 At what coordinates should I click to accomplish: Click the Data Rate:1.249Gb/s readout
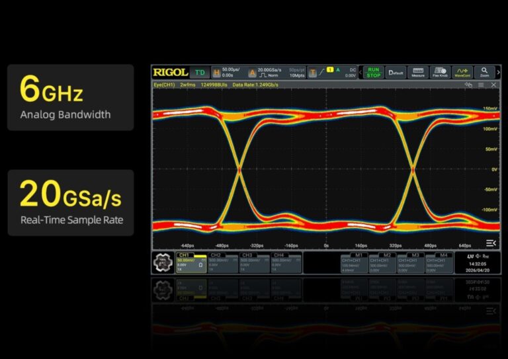click(x=255, y=85)
